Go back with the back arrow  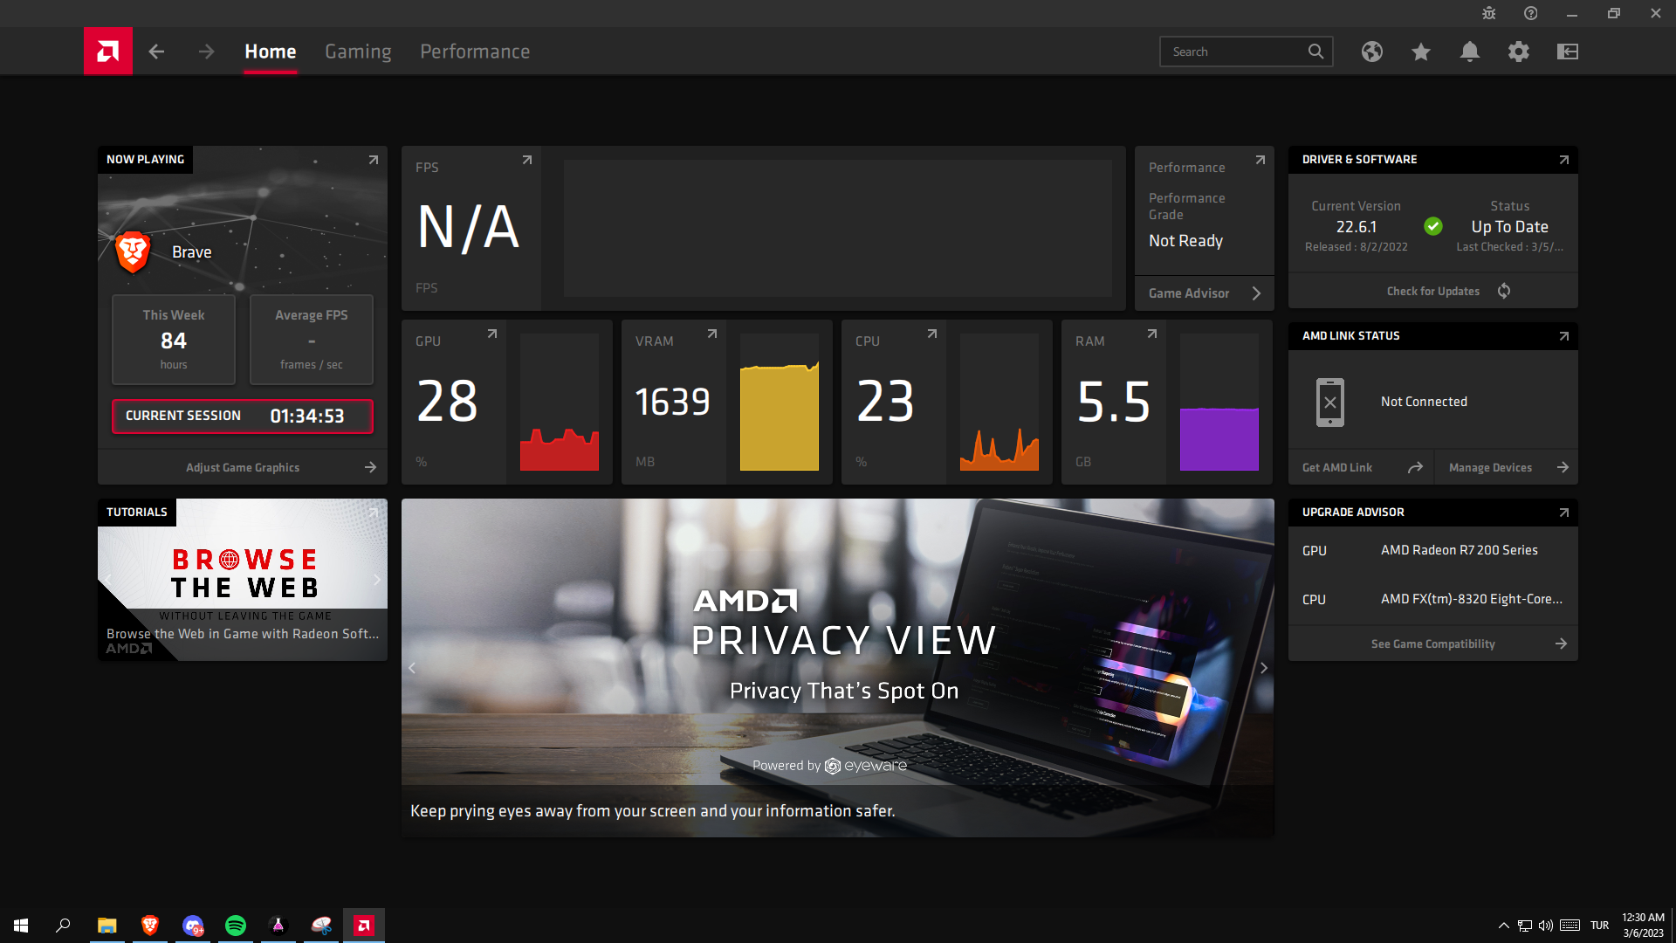(156, 52)
